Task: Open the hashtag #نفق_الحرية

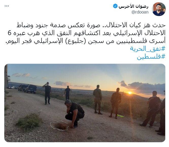Action: coord(147,49)
